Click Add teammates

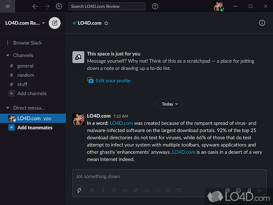click(x=35, y=128)
